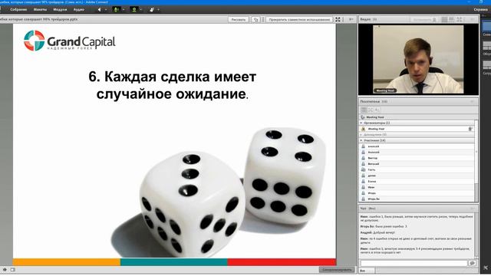Click the slide sidebar toggle icon
491x276 pixels.
point(12,269)
